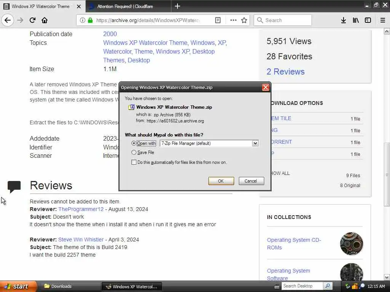Click the 5,951 Views text
The width and height of the screenshot is (390, 292).
coord(289,41)
